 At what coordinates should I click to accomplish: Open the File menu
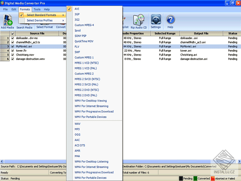(x=5, y=9)
